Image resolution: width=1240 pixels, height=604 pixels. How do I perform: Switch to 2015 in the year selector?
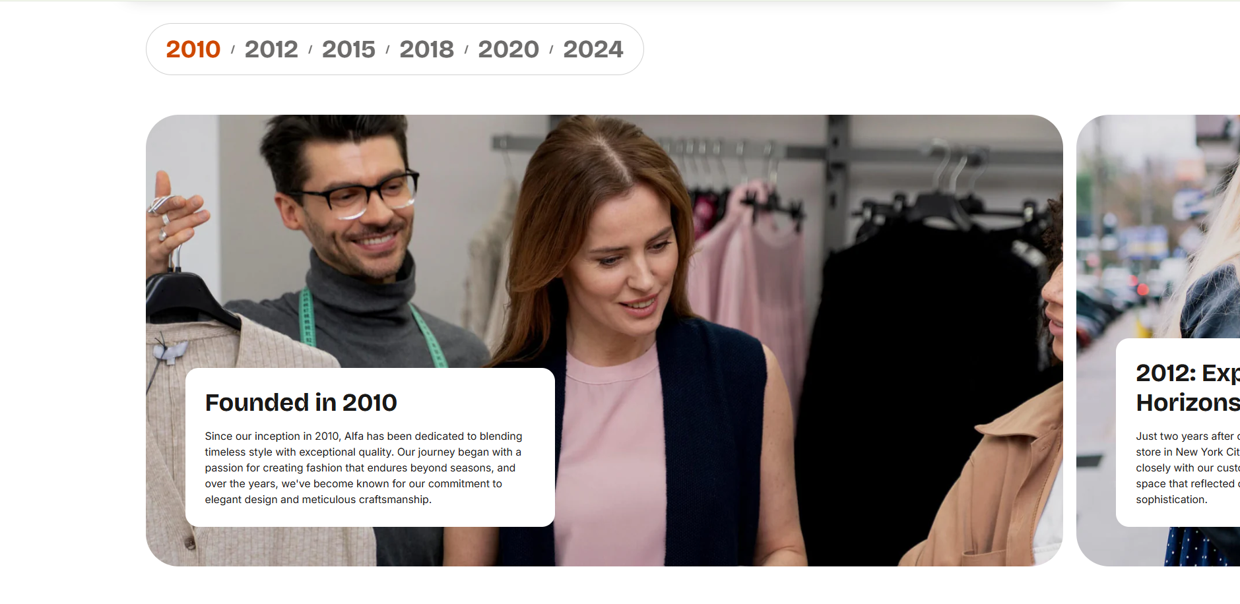(348, 49)
